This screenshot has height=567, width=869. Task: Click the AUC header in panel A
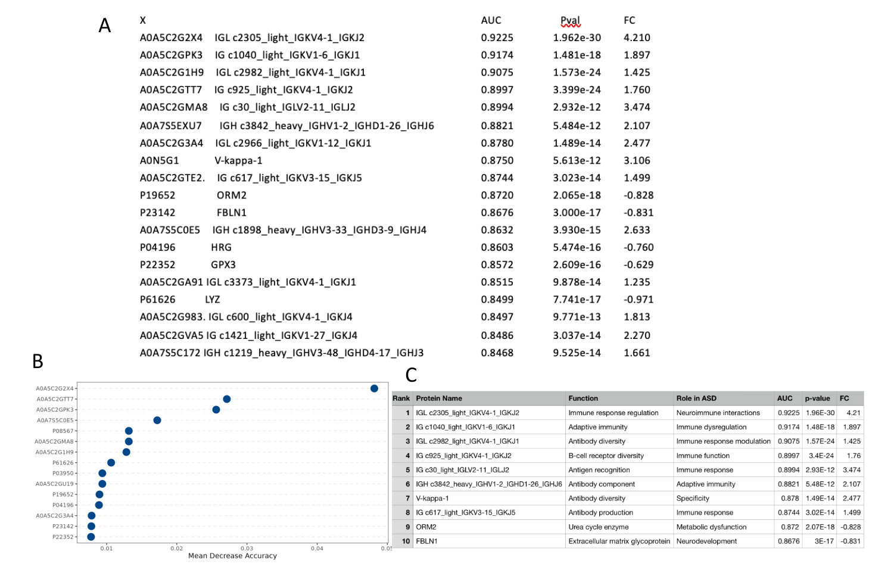[491, 20]
